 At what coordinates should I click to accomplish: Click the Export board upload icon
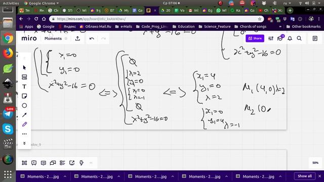pyautogui.click(x=77, y=38)
